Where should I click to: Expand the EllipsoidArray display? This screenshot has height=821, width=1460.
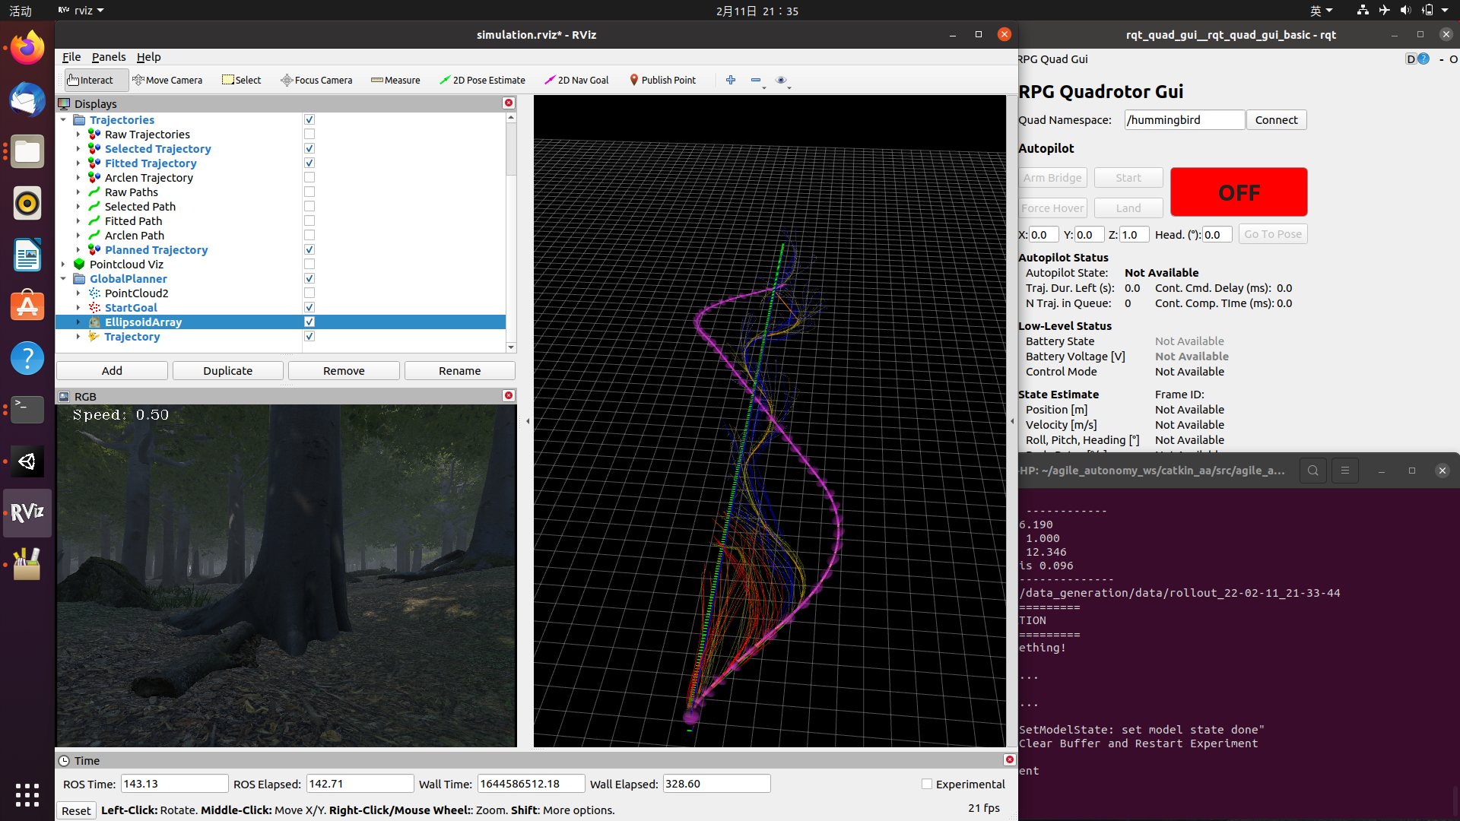(x=78, y=322)
